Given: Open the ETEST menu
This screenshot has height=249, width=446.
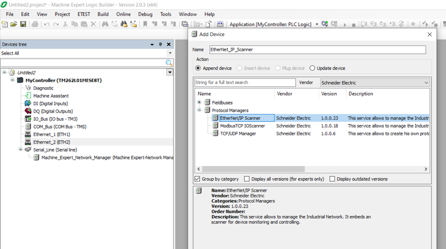Looking at the screenshot, I should point(83,14).
